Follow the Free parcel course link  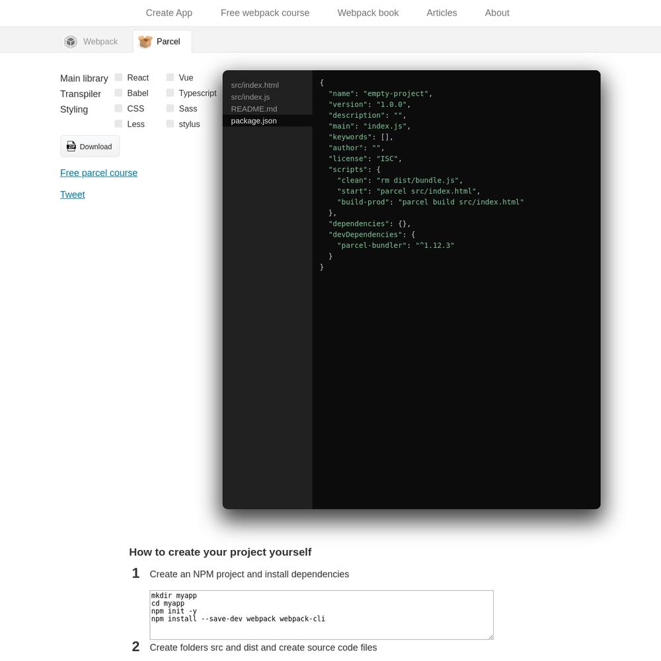pos(98,173)
